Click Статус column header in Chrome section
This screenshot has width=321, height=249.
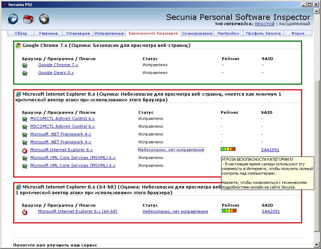point(150,59)
